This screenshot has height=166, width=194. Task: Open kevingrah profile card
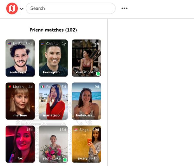[53, 58]
